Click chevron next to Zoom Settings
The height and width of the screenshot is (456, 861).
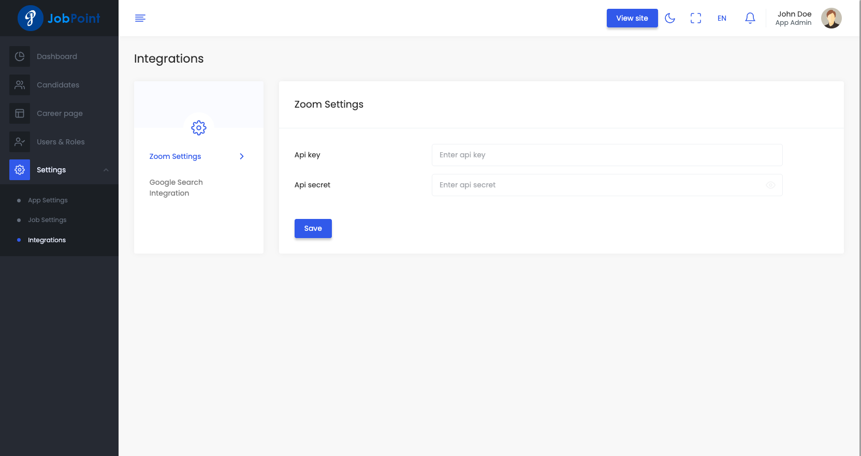[242, 156]
